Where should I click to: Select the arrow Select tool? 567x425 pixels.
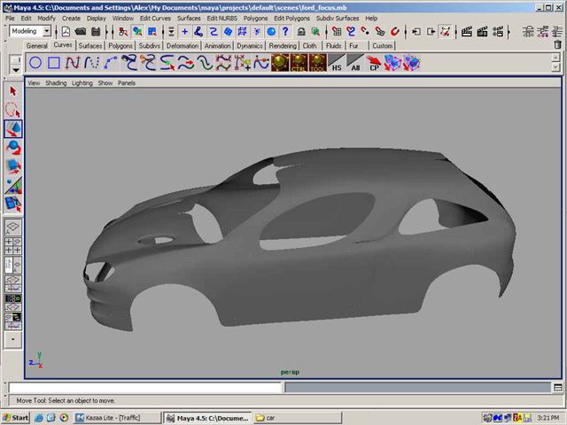click(x=13, y=90)
